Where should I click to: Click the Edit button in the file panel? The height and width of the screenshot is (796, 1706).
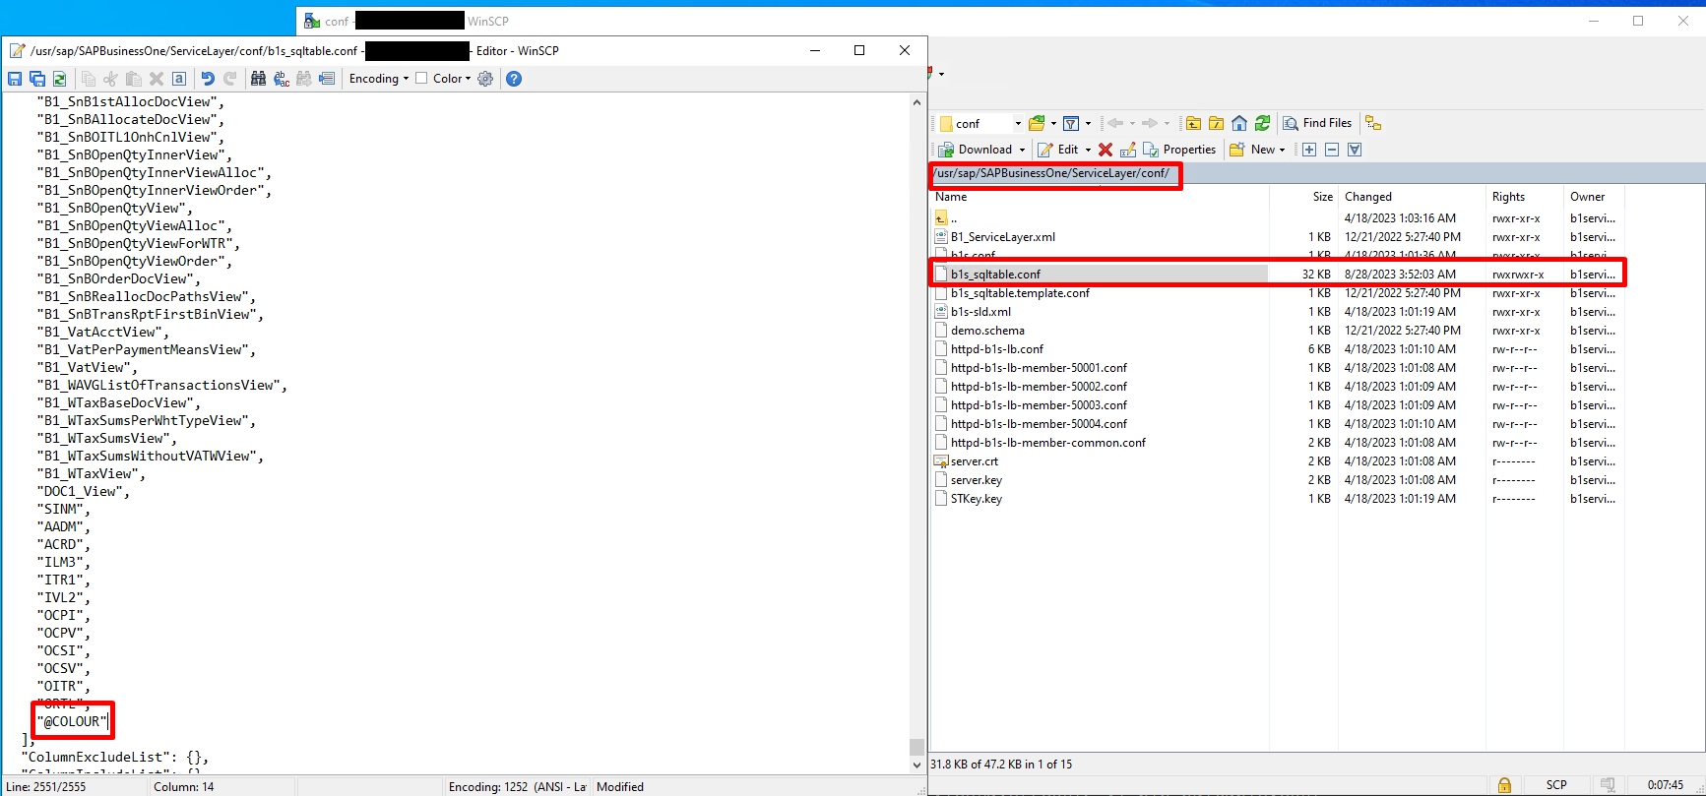[x=1058, y=150]
